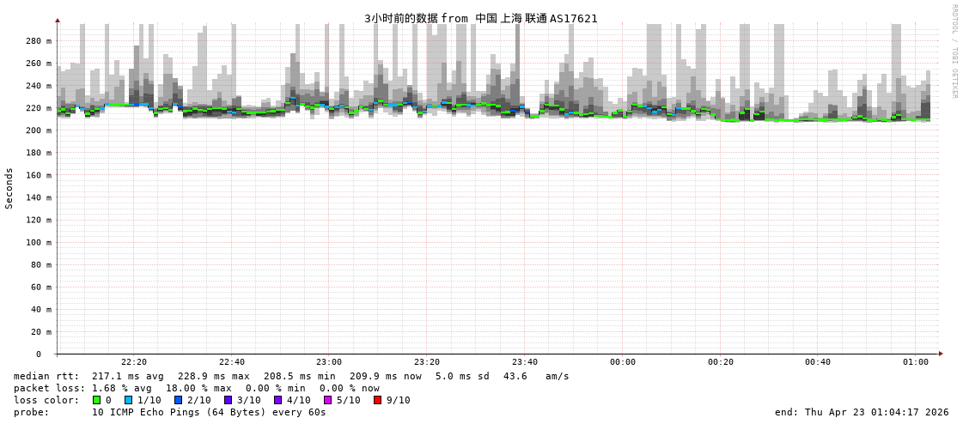Click the 00:40 time axis label

point(818,362)
